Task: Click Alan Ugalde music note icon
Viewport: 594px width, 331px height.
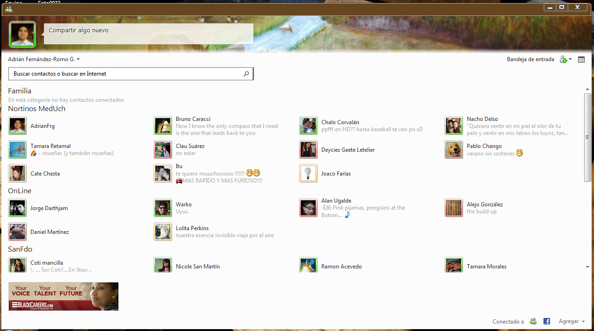Action: click(347, 215)
